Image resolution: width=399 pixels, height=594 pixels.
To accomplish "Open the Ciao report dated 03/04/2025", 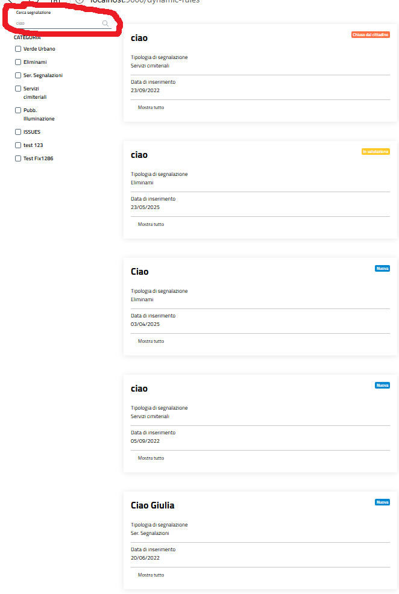I will pos(139,272).
